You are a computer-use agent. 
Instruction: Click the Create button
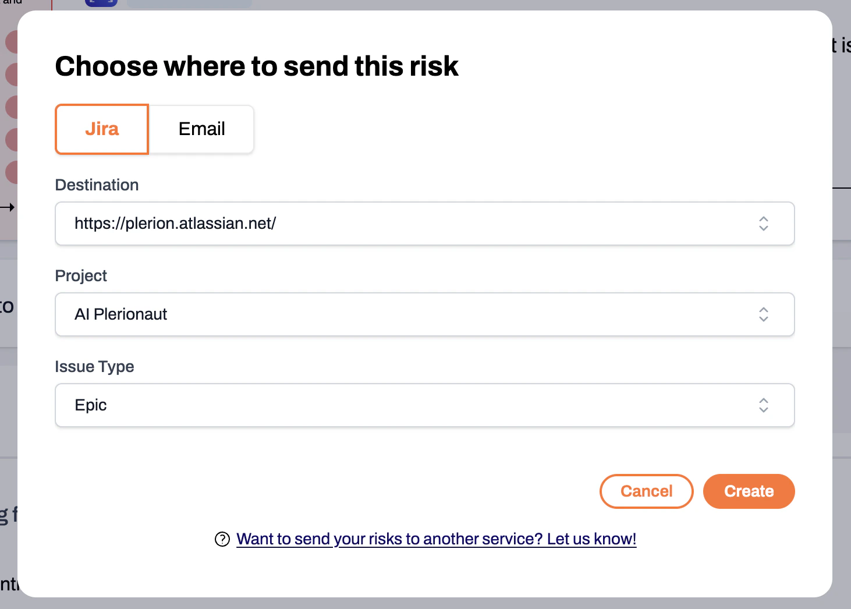coord(749,491)
